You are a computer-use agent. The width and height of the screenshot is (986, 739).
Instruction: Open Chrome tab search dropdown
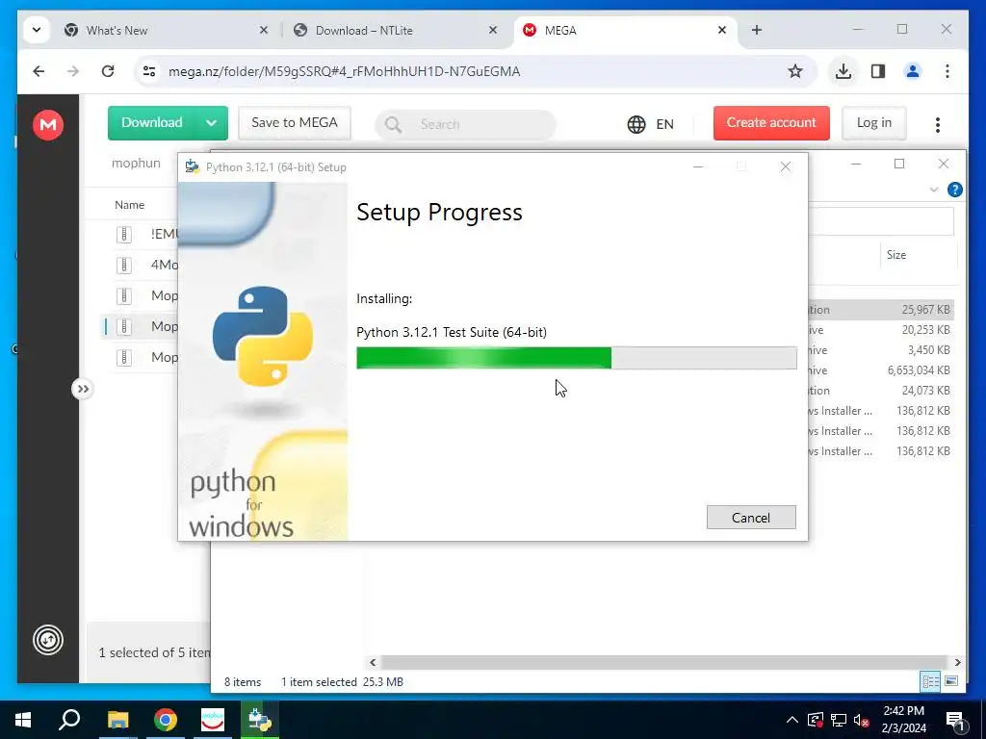pos(37,30)
